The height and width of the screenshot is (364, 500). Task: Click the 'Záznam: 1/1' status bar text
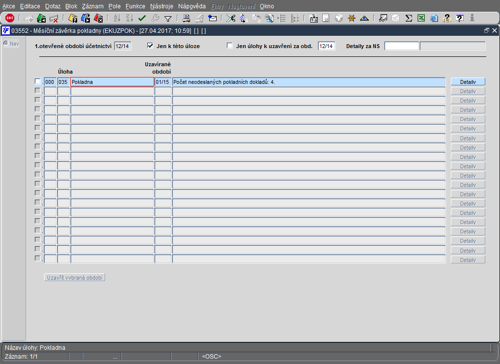point(21,356)
